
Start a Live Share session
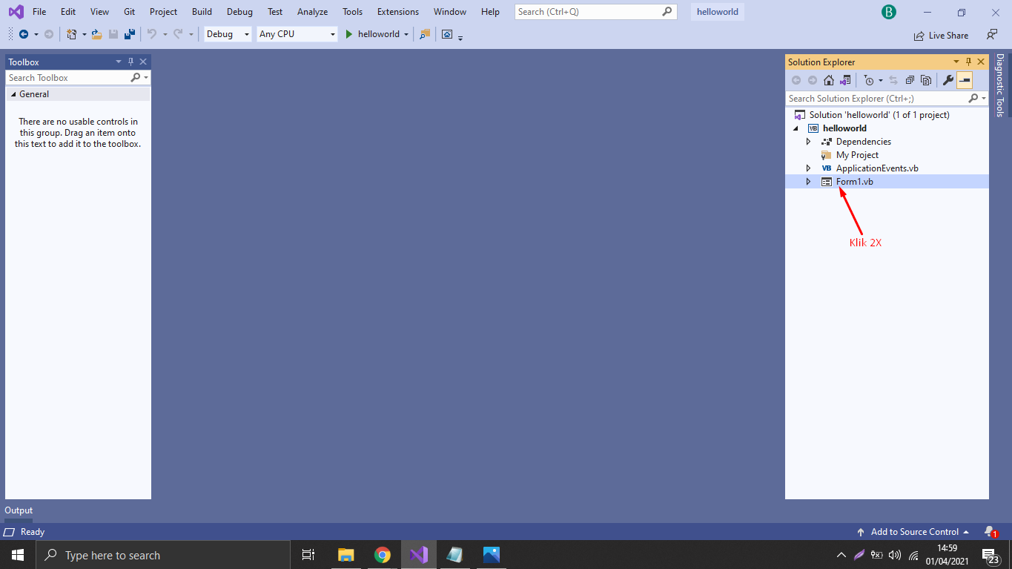(942, 35)
